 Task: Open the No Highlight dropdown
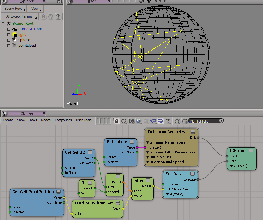click(206, 121)
